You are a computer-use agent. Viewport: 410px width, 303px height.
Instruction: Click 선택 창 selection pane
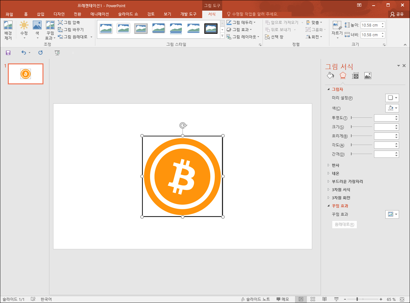click(274, 37)
